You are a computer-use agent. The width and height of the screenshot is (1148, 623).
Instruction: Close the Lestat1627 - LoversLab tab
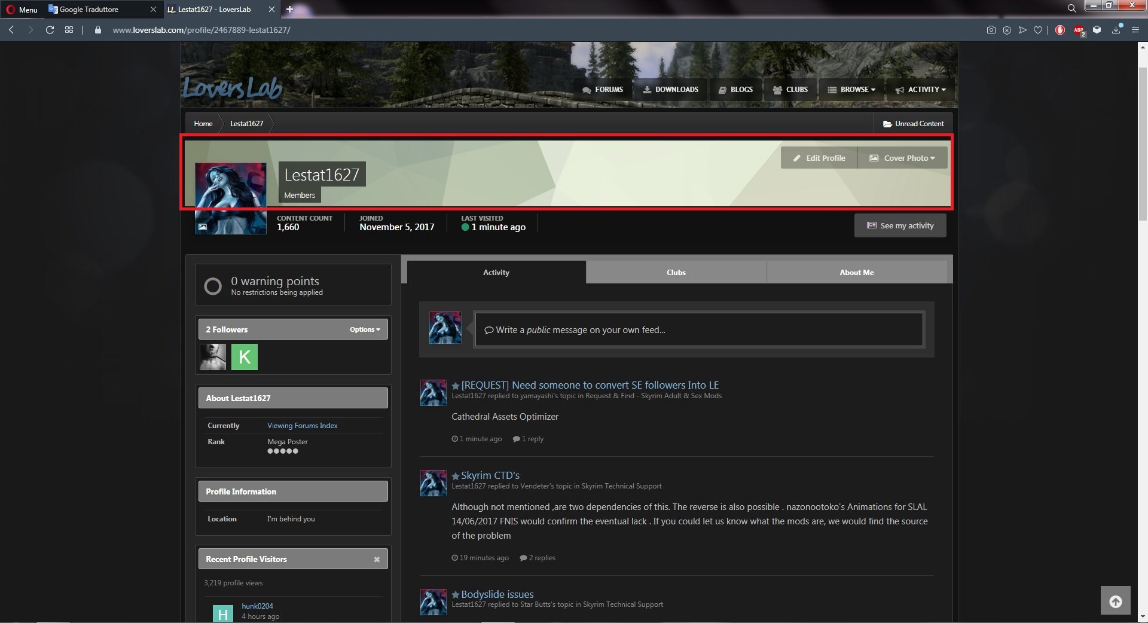[271, 9]
